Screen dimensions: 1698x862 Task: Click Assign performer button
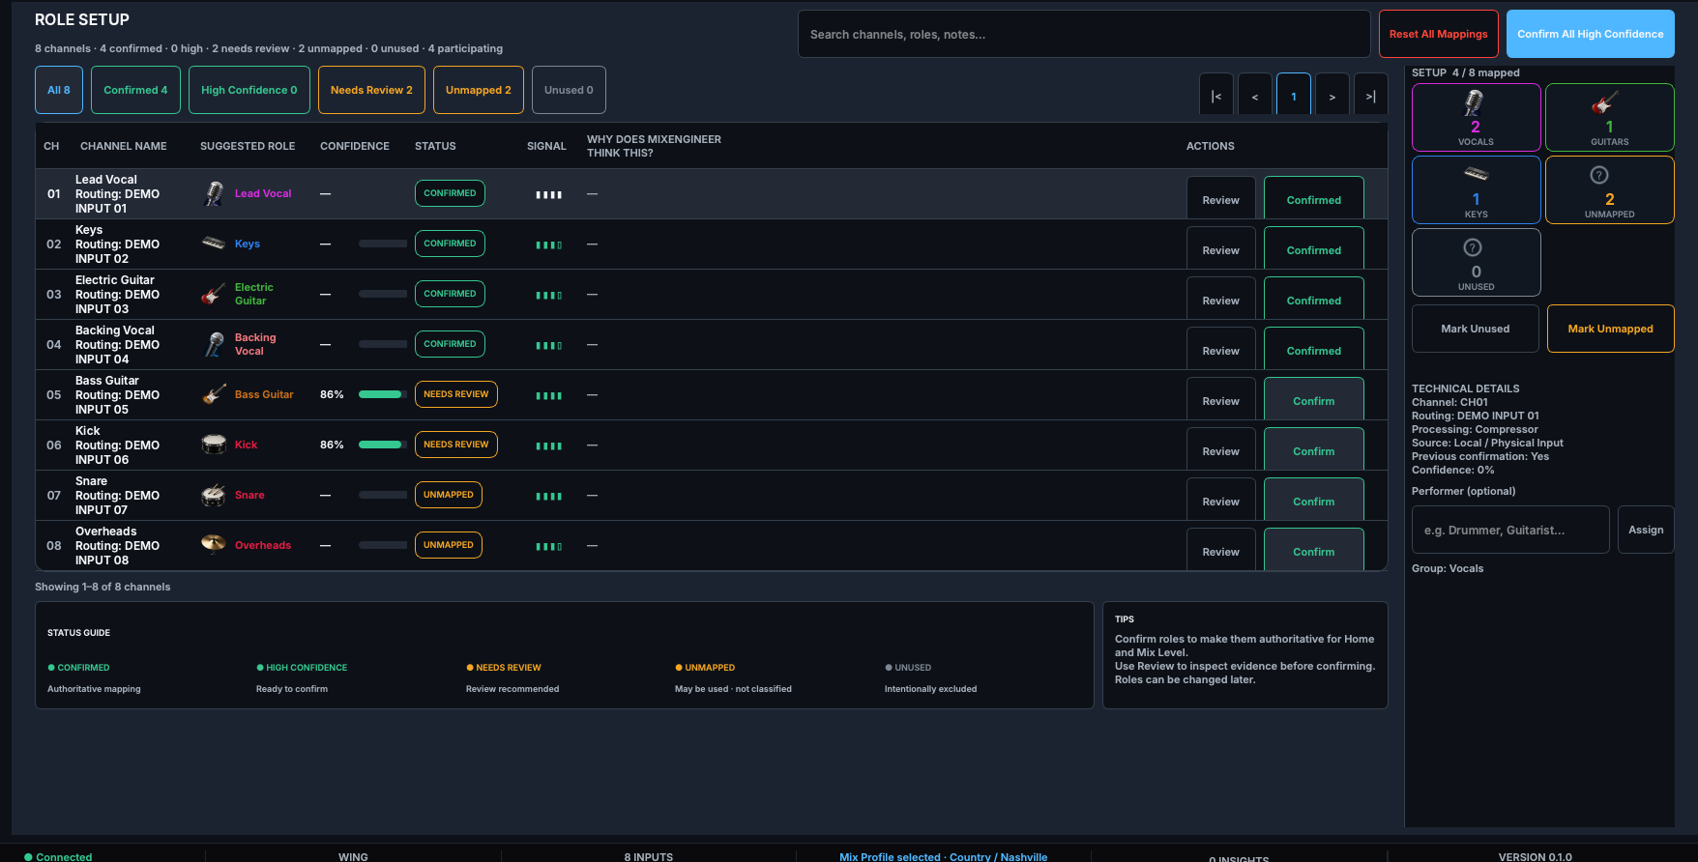point(1646,530)
